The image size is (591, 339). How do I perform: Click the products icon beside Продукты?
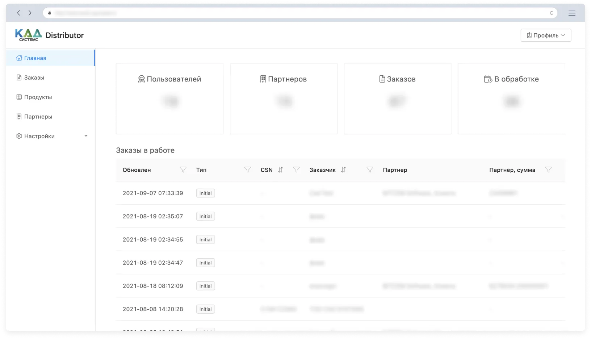coord(19,97)
